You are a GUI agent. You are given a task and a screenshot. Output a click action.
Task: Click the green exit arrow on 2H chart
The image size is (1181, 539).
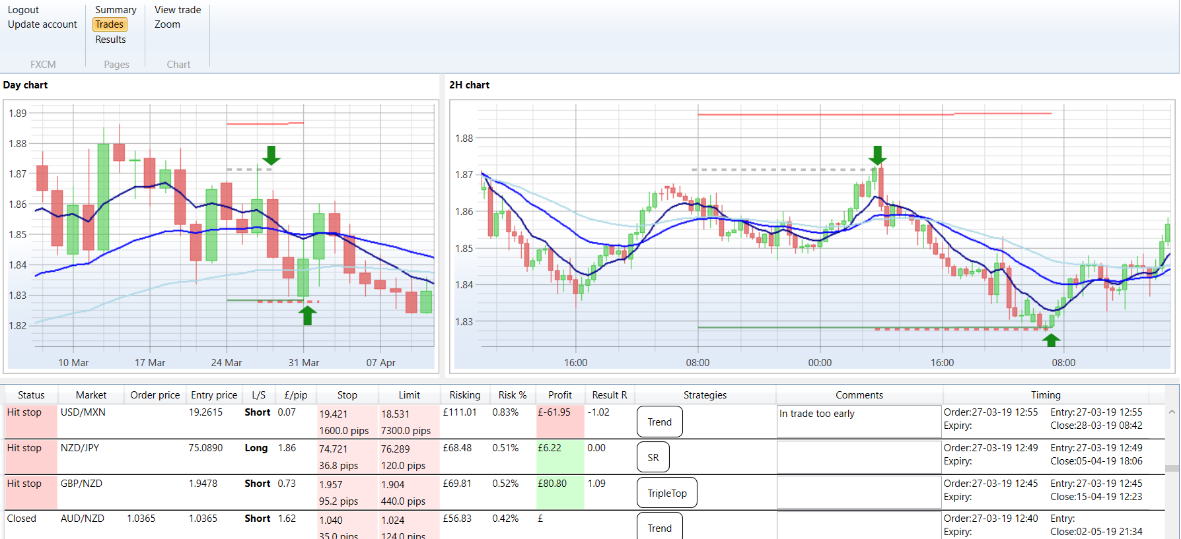1051,340
